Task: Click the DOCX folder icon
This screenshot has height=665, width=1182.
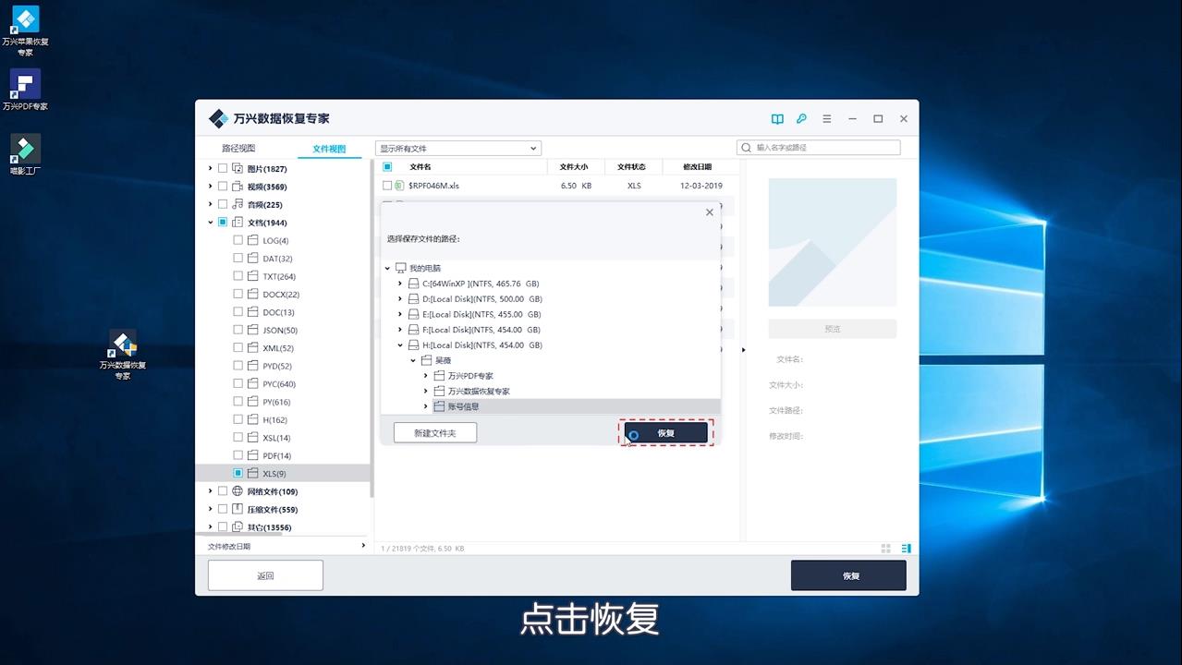Action: pos(253,294)
